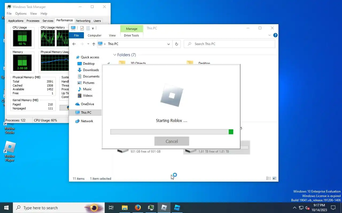Go back in File Explorer
The image size is (342, 213).
point(74,44)
